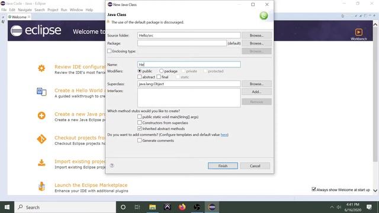The height and width of the screenshot is (213, 379).
Task: Uncheck Inherited abstract methods option
Action: (140, 128)
